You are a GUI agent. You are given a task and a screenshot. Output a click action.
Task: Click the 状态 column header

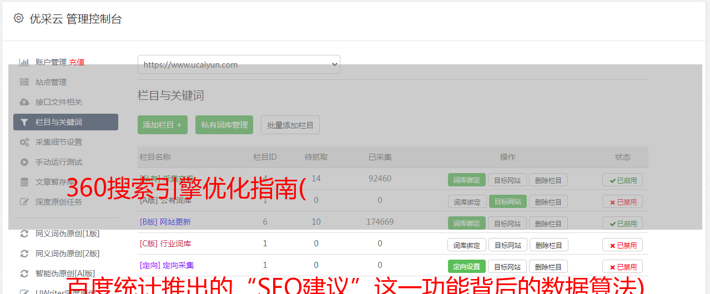(623, 157)
